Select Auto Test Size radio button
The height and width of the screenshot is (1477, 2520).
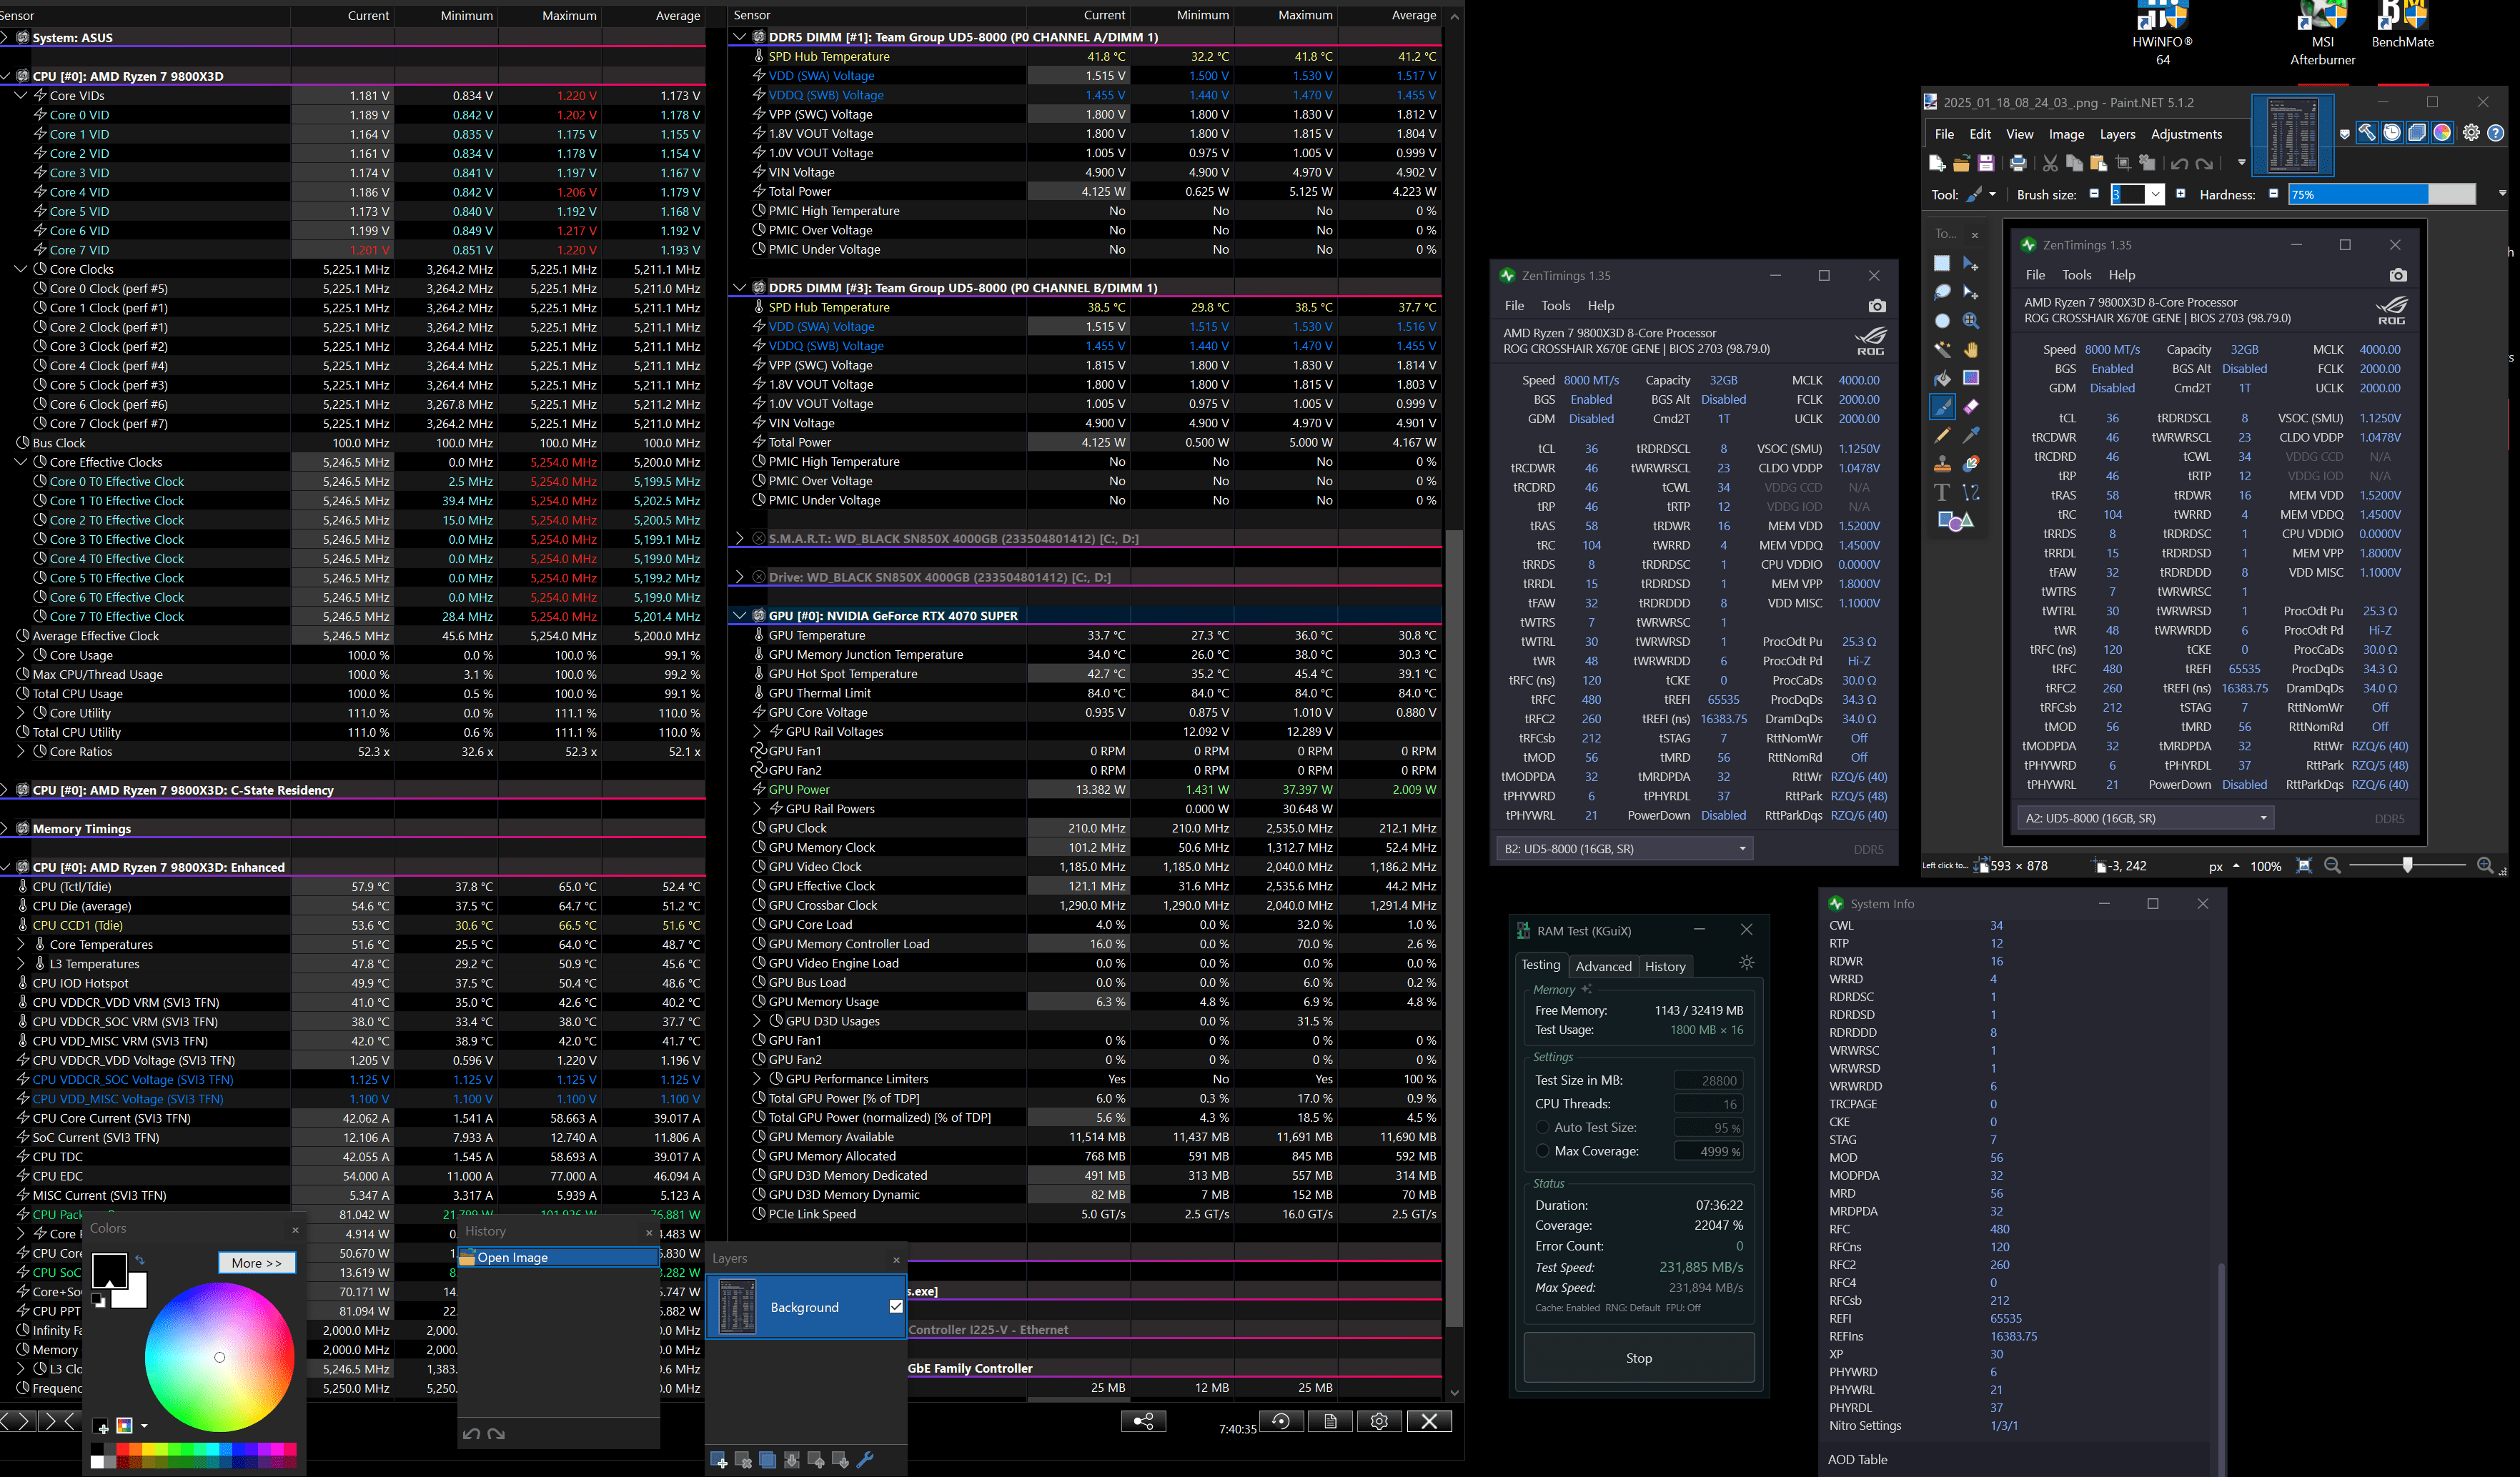1543,1127
